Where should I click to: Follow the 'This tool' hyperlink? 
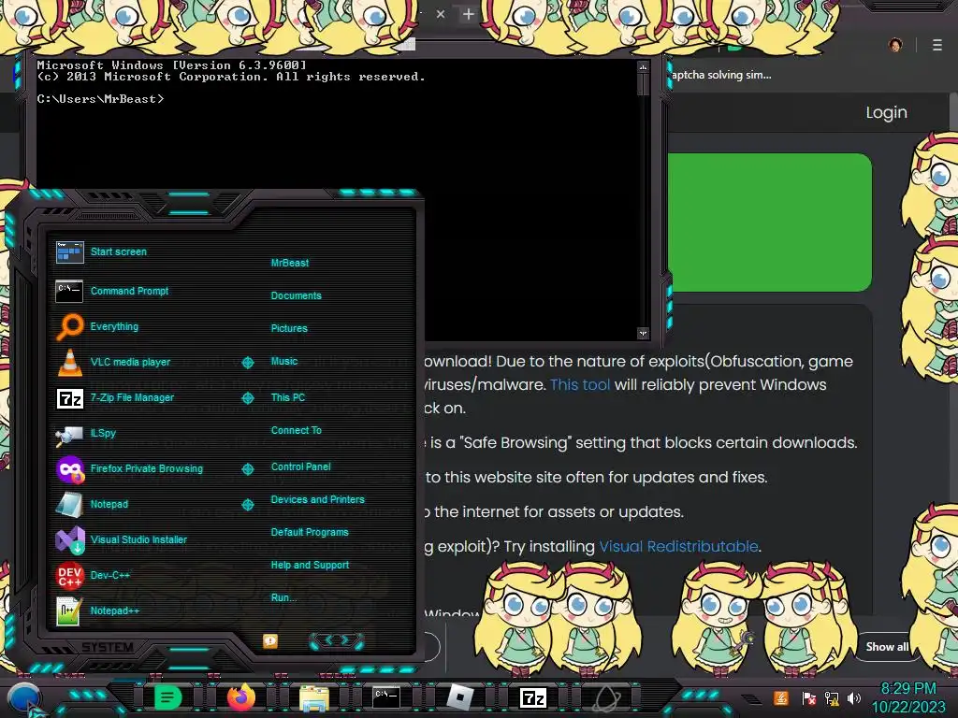[x=580, y=384]
